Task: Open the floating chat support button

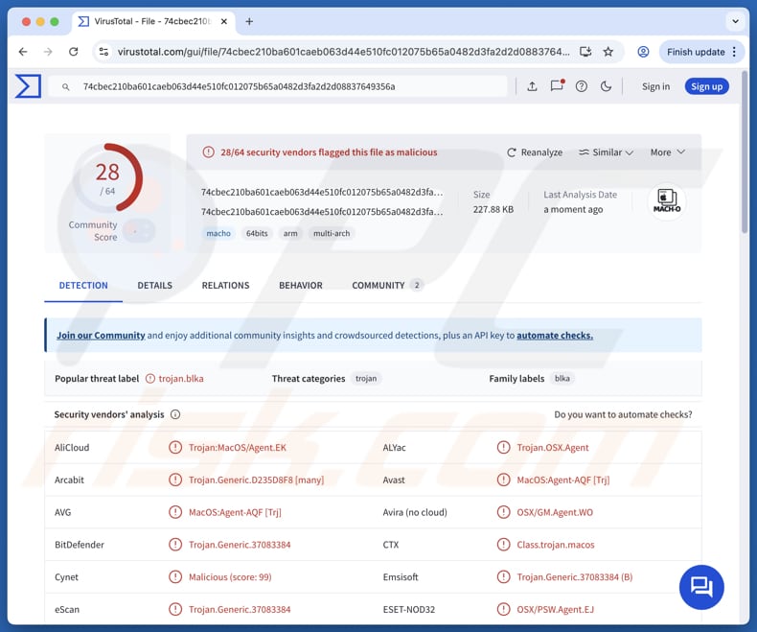Action: point(701,586)
